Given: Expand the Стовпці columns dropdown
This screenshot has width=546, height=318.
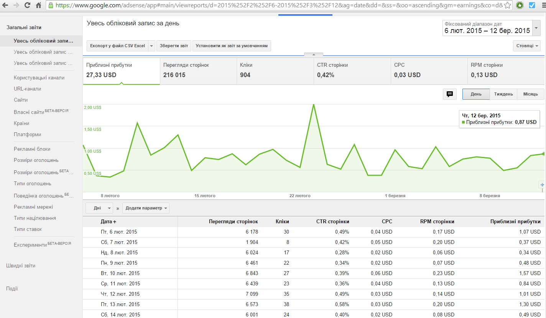Looking at the screenshot, I should point(526,46).
